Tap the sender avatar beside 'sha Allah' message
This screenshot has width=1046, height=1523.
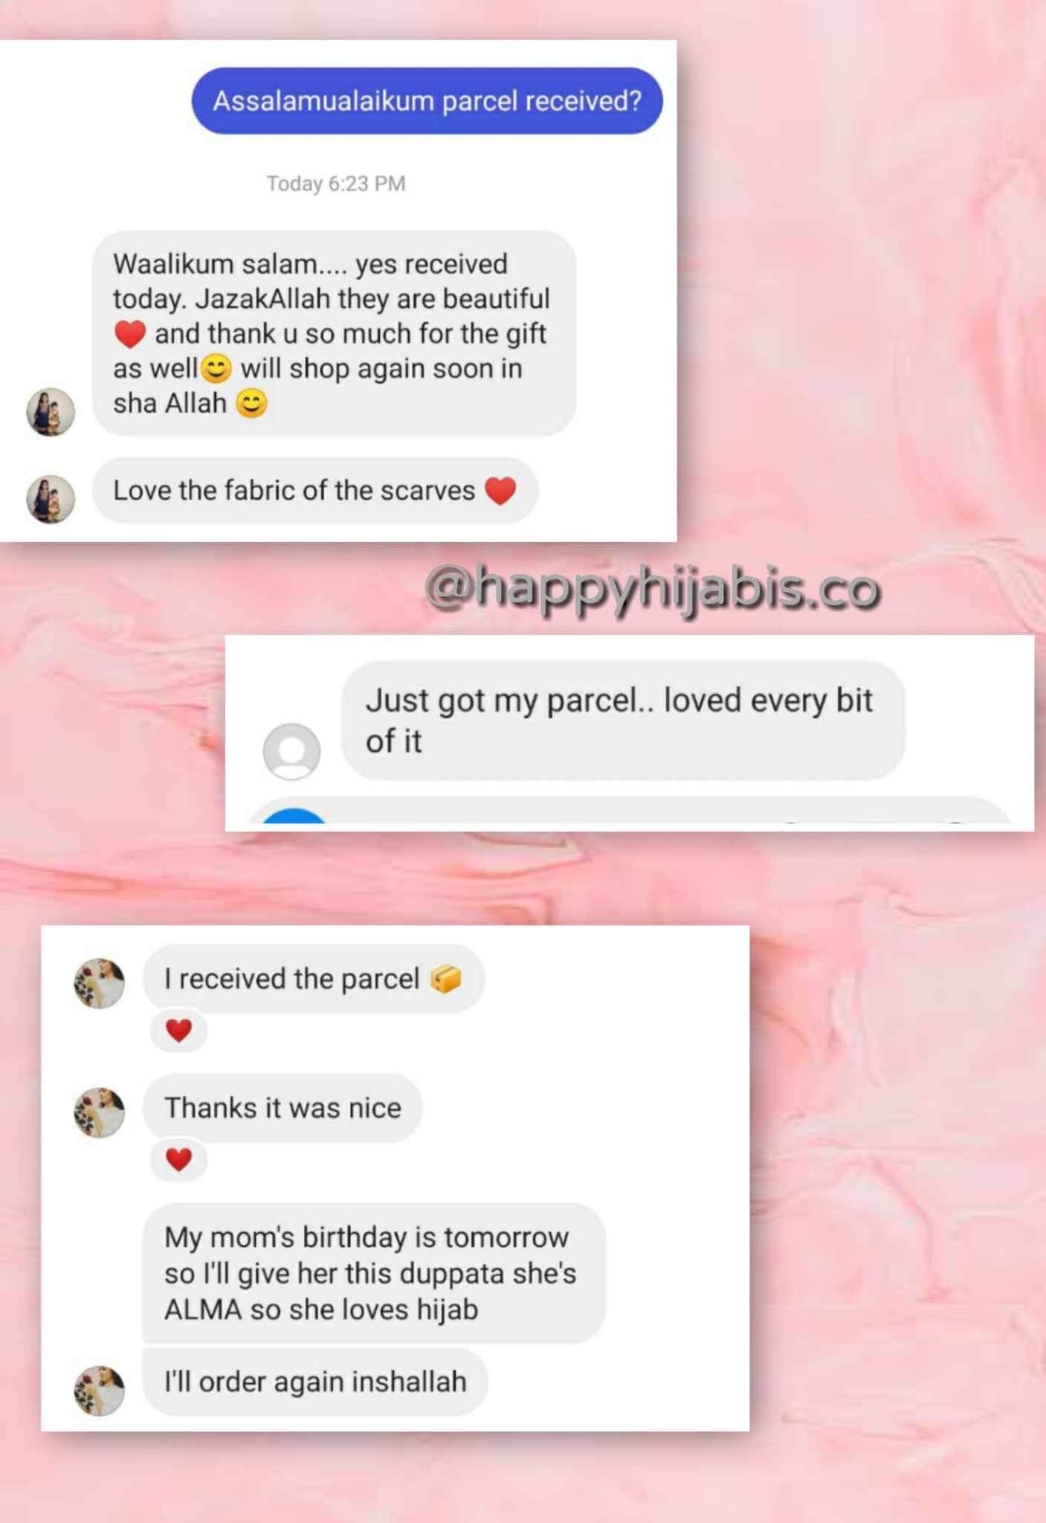pyautogui.click(x=51, y=411)
